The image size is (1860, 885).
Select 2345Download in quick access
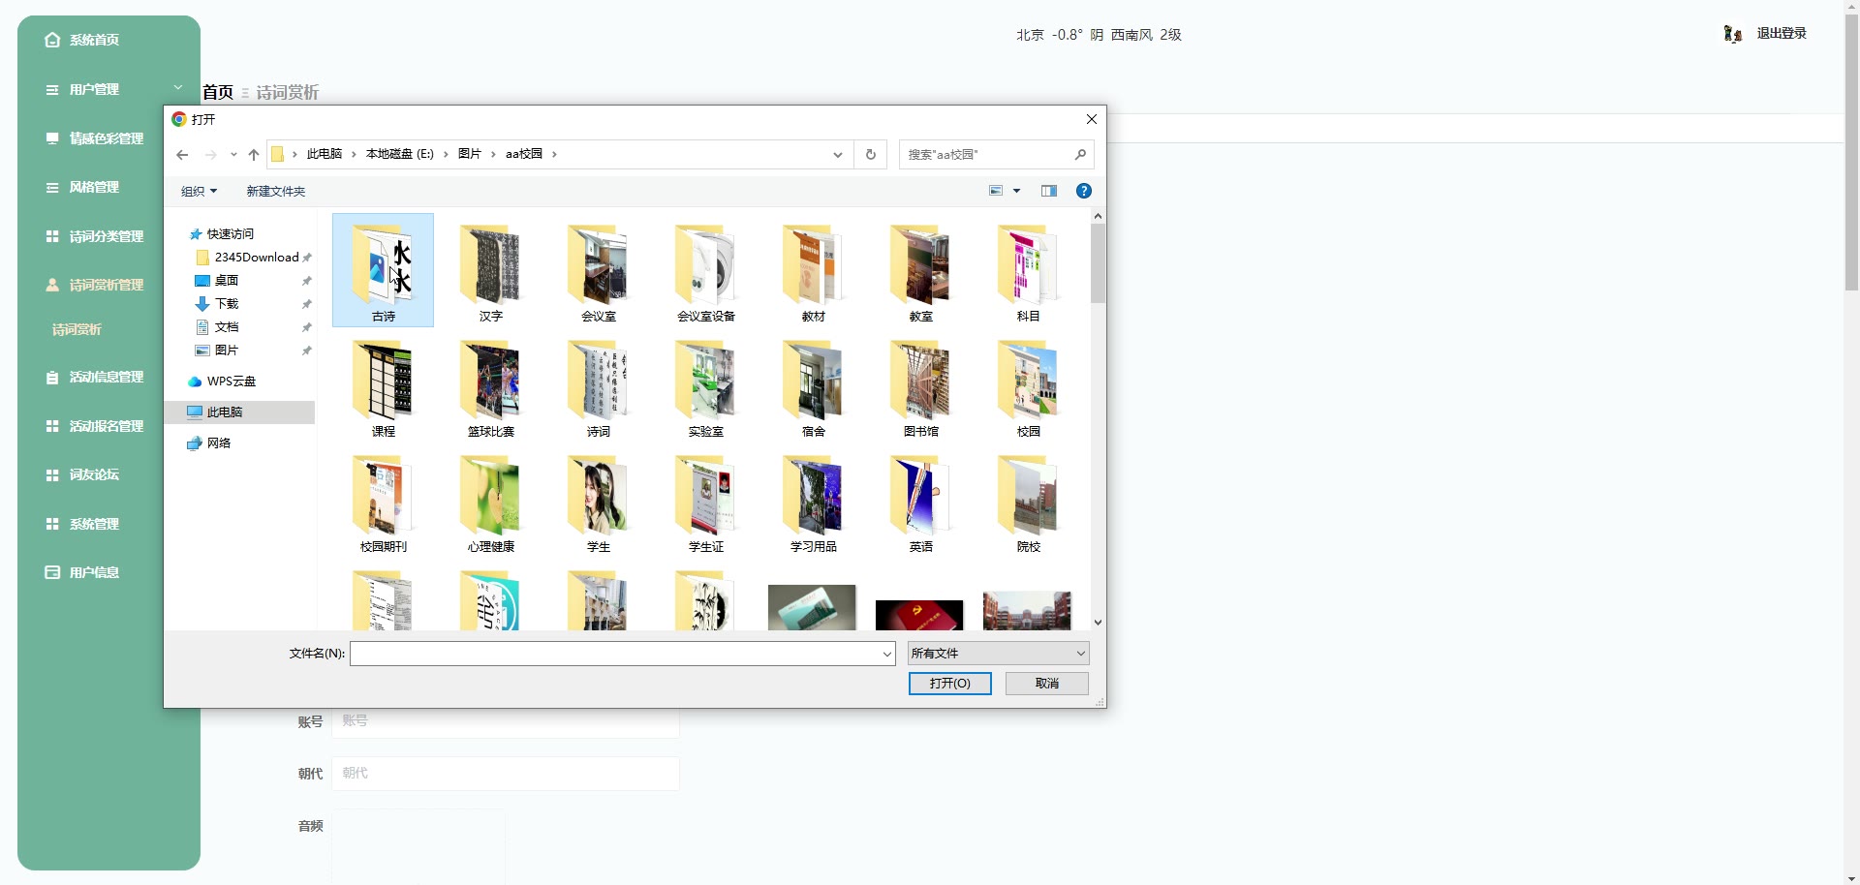pyautogui.click(x=257, y=258)
